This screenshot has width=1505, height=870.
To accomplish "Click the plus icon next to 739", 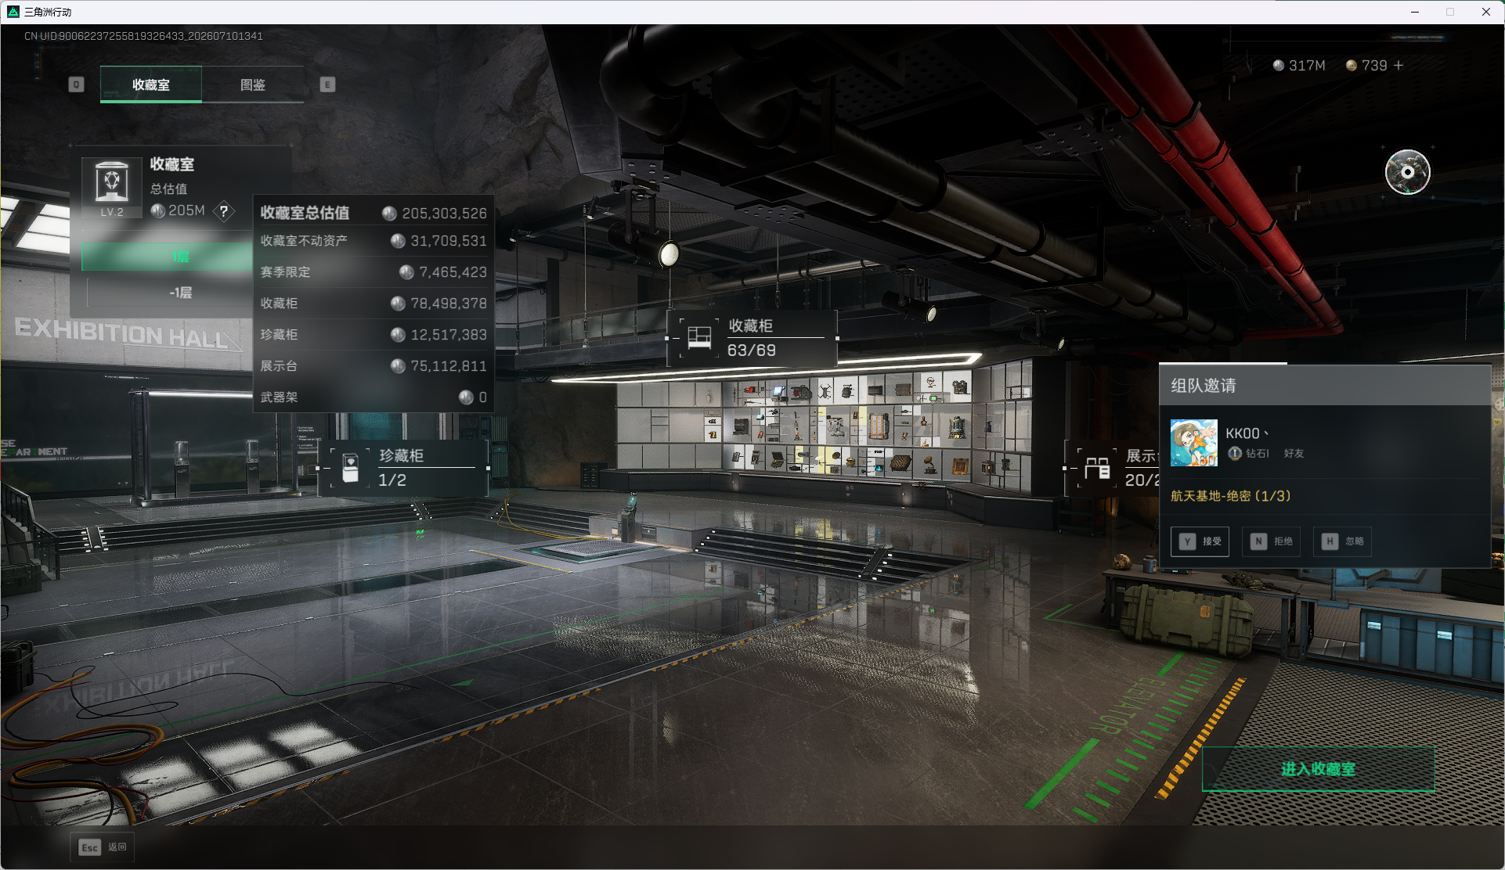I will (x=1399, y=66).
